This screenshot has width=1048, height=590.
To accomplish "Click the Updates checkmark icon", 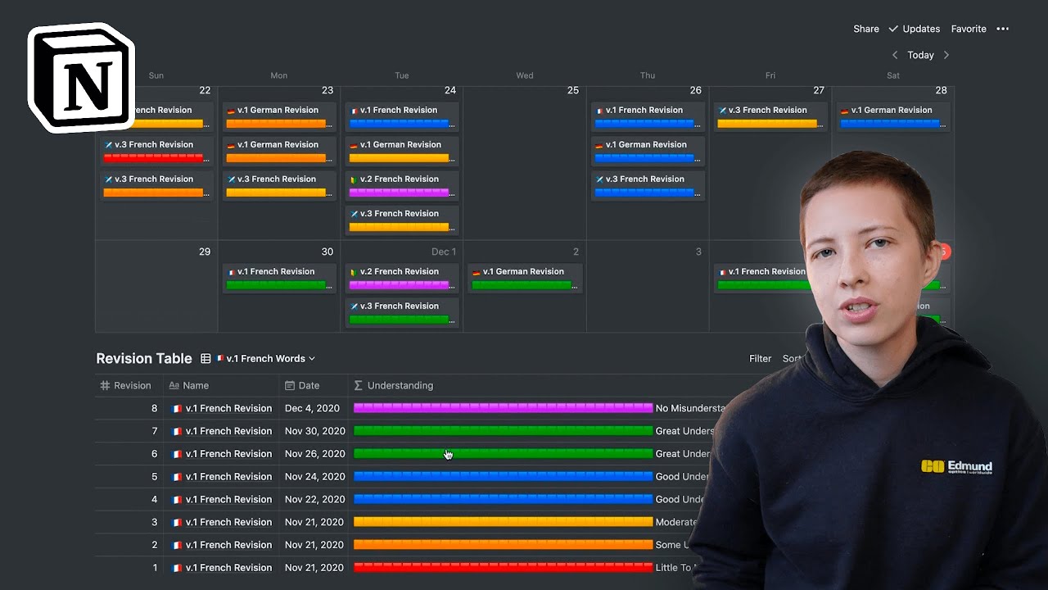I will (893, 29).
